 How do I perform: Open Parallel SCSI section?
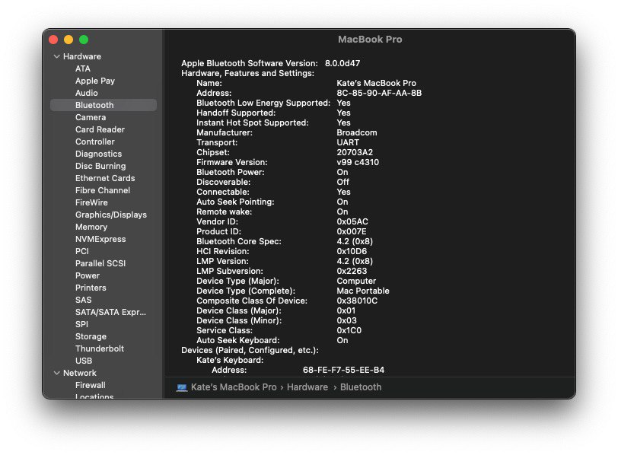(100, 263)
